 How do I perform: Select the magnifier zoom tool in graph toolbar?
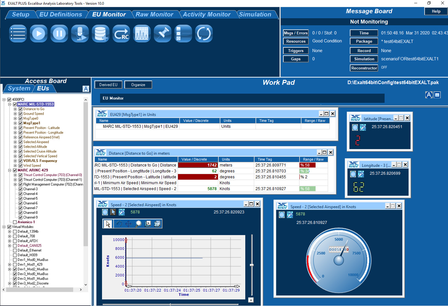pyautogui.click(x=138, y=224)
